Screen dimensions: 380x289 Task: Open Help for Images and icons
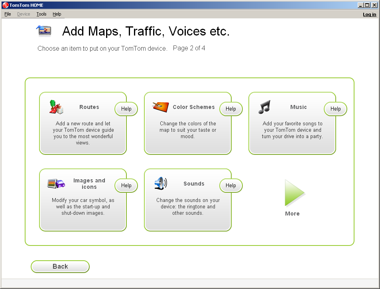pyautogui.click(x=126, y=185)
